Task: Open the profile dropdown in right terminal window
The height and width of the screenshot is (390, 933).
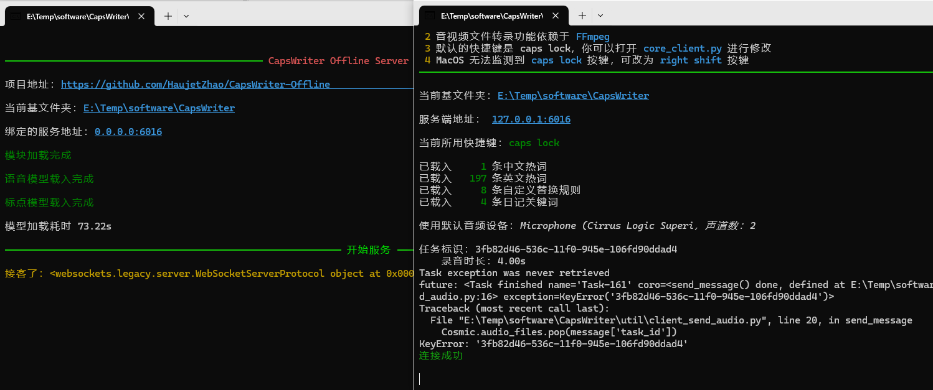Action: 600,16
